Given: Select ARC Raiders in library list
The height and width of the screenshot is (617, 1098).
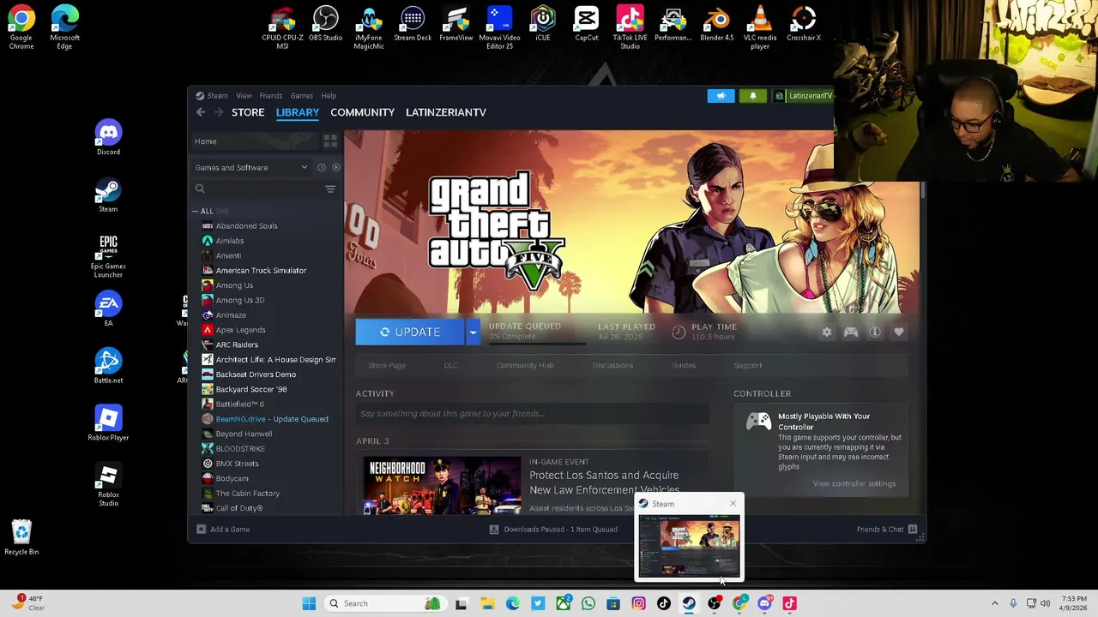Looking at the screenshot, I should tap(237, 344).
